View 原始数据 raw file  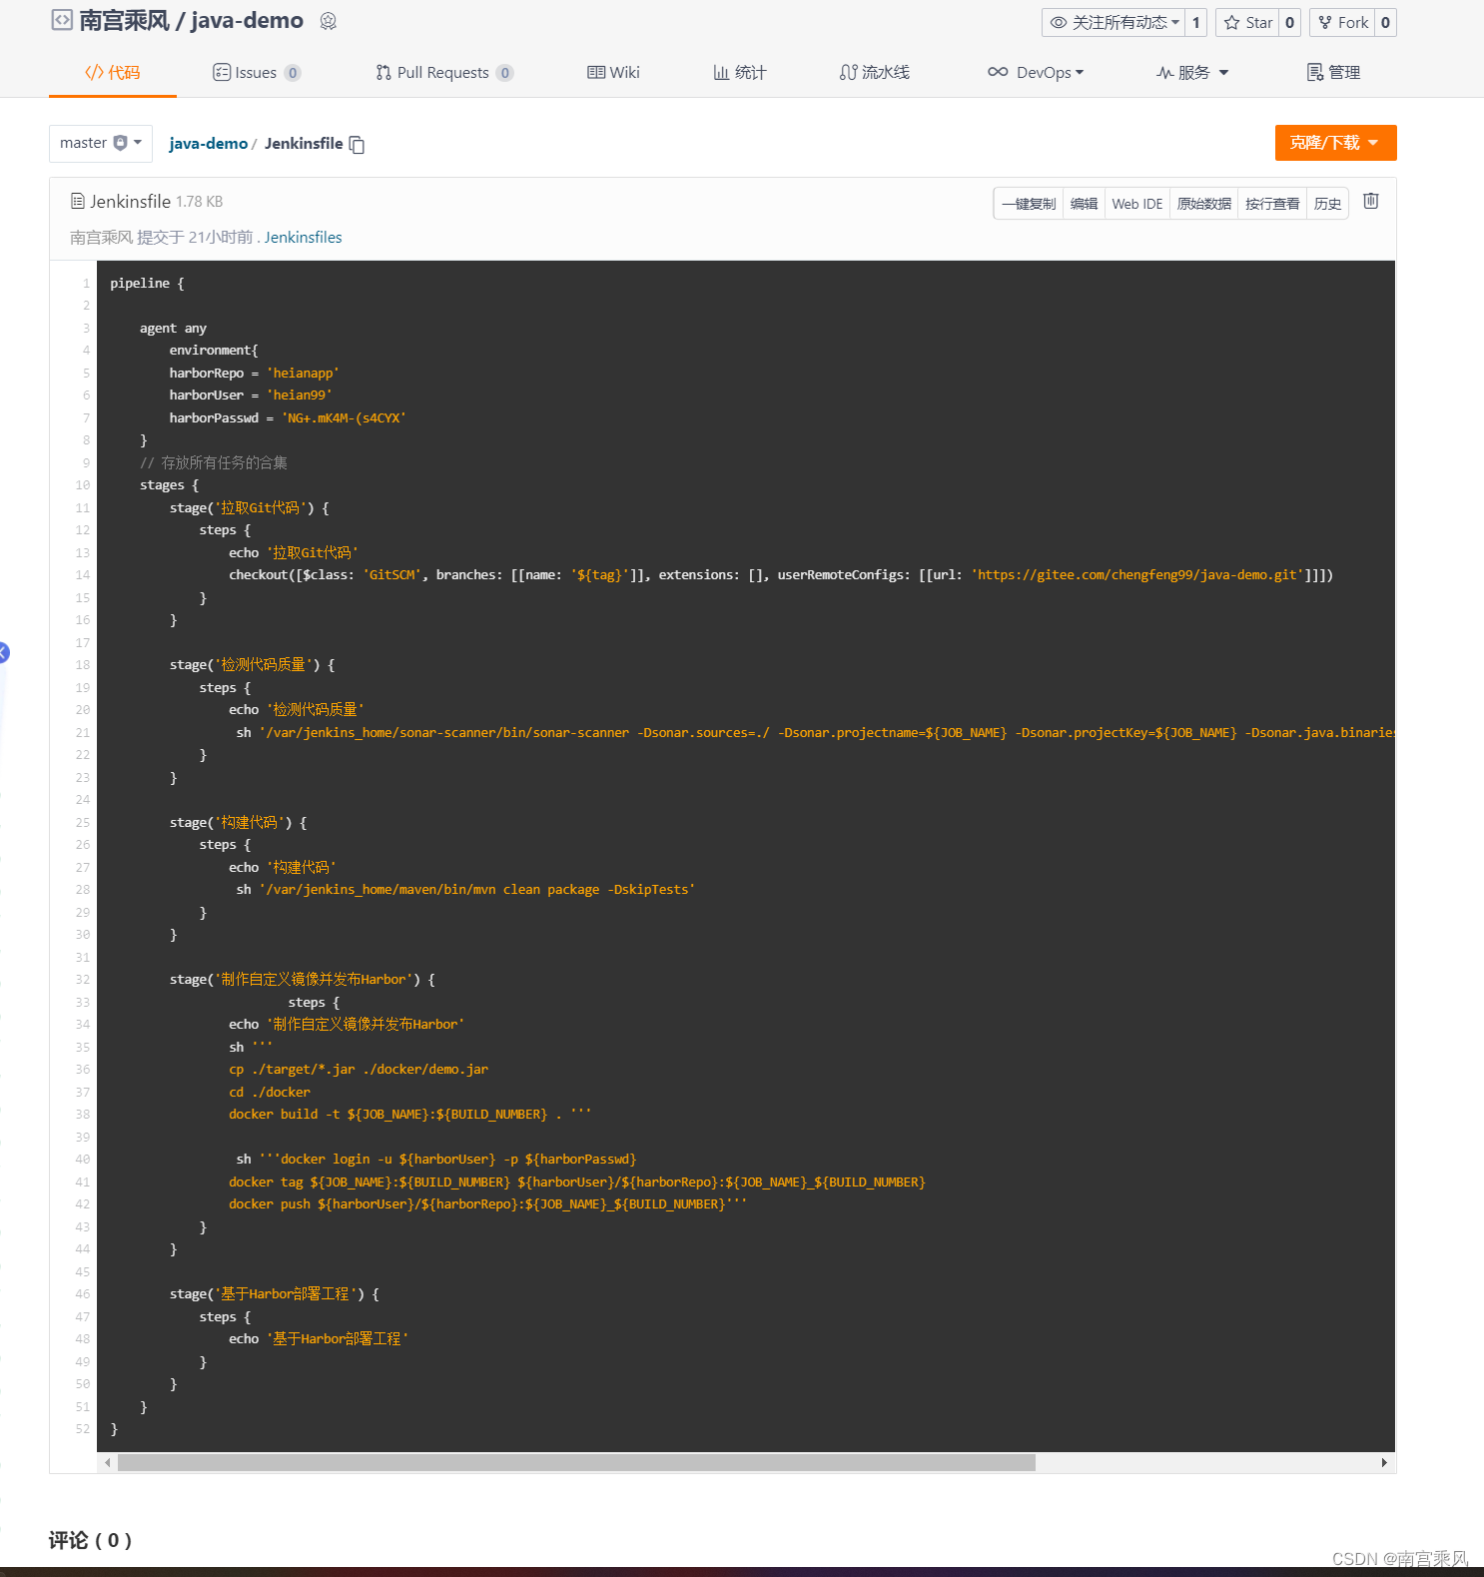coord(1204,204)
